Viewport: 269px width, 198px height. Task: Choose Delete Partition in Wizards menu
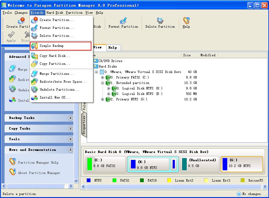[x=62, y=36]
